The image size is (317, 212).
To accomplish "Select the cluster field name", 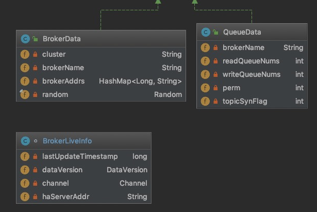I will click(x=54, y=54).
